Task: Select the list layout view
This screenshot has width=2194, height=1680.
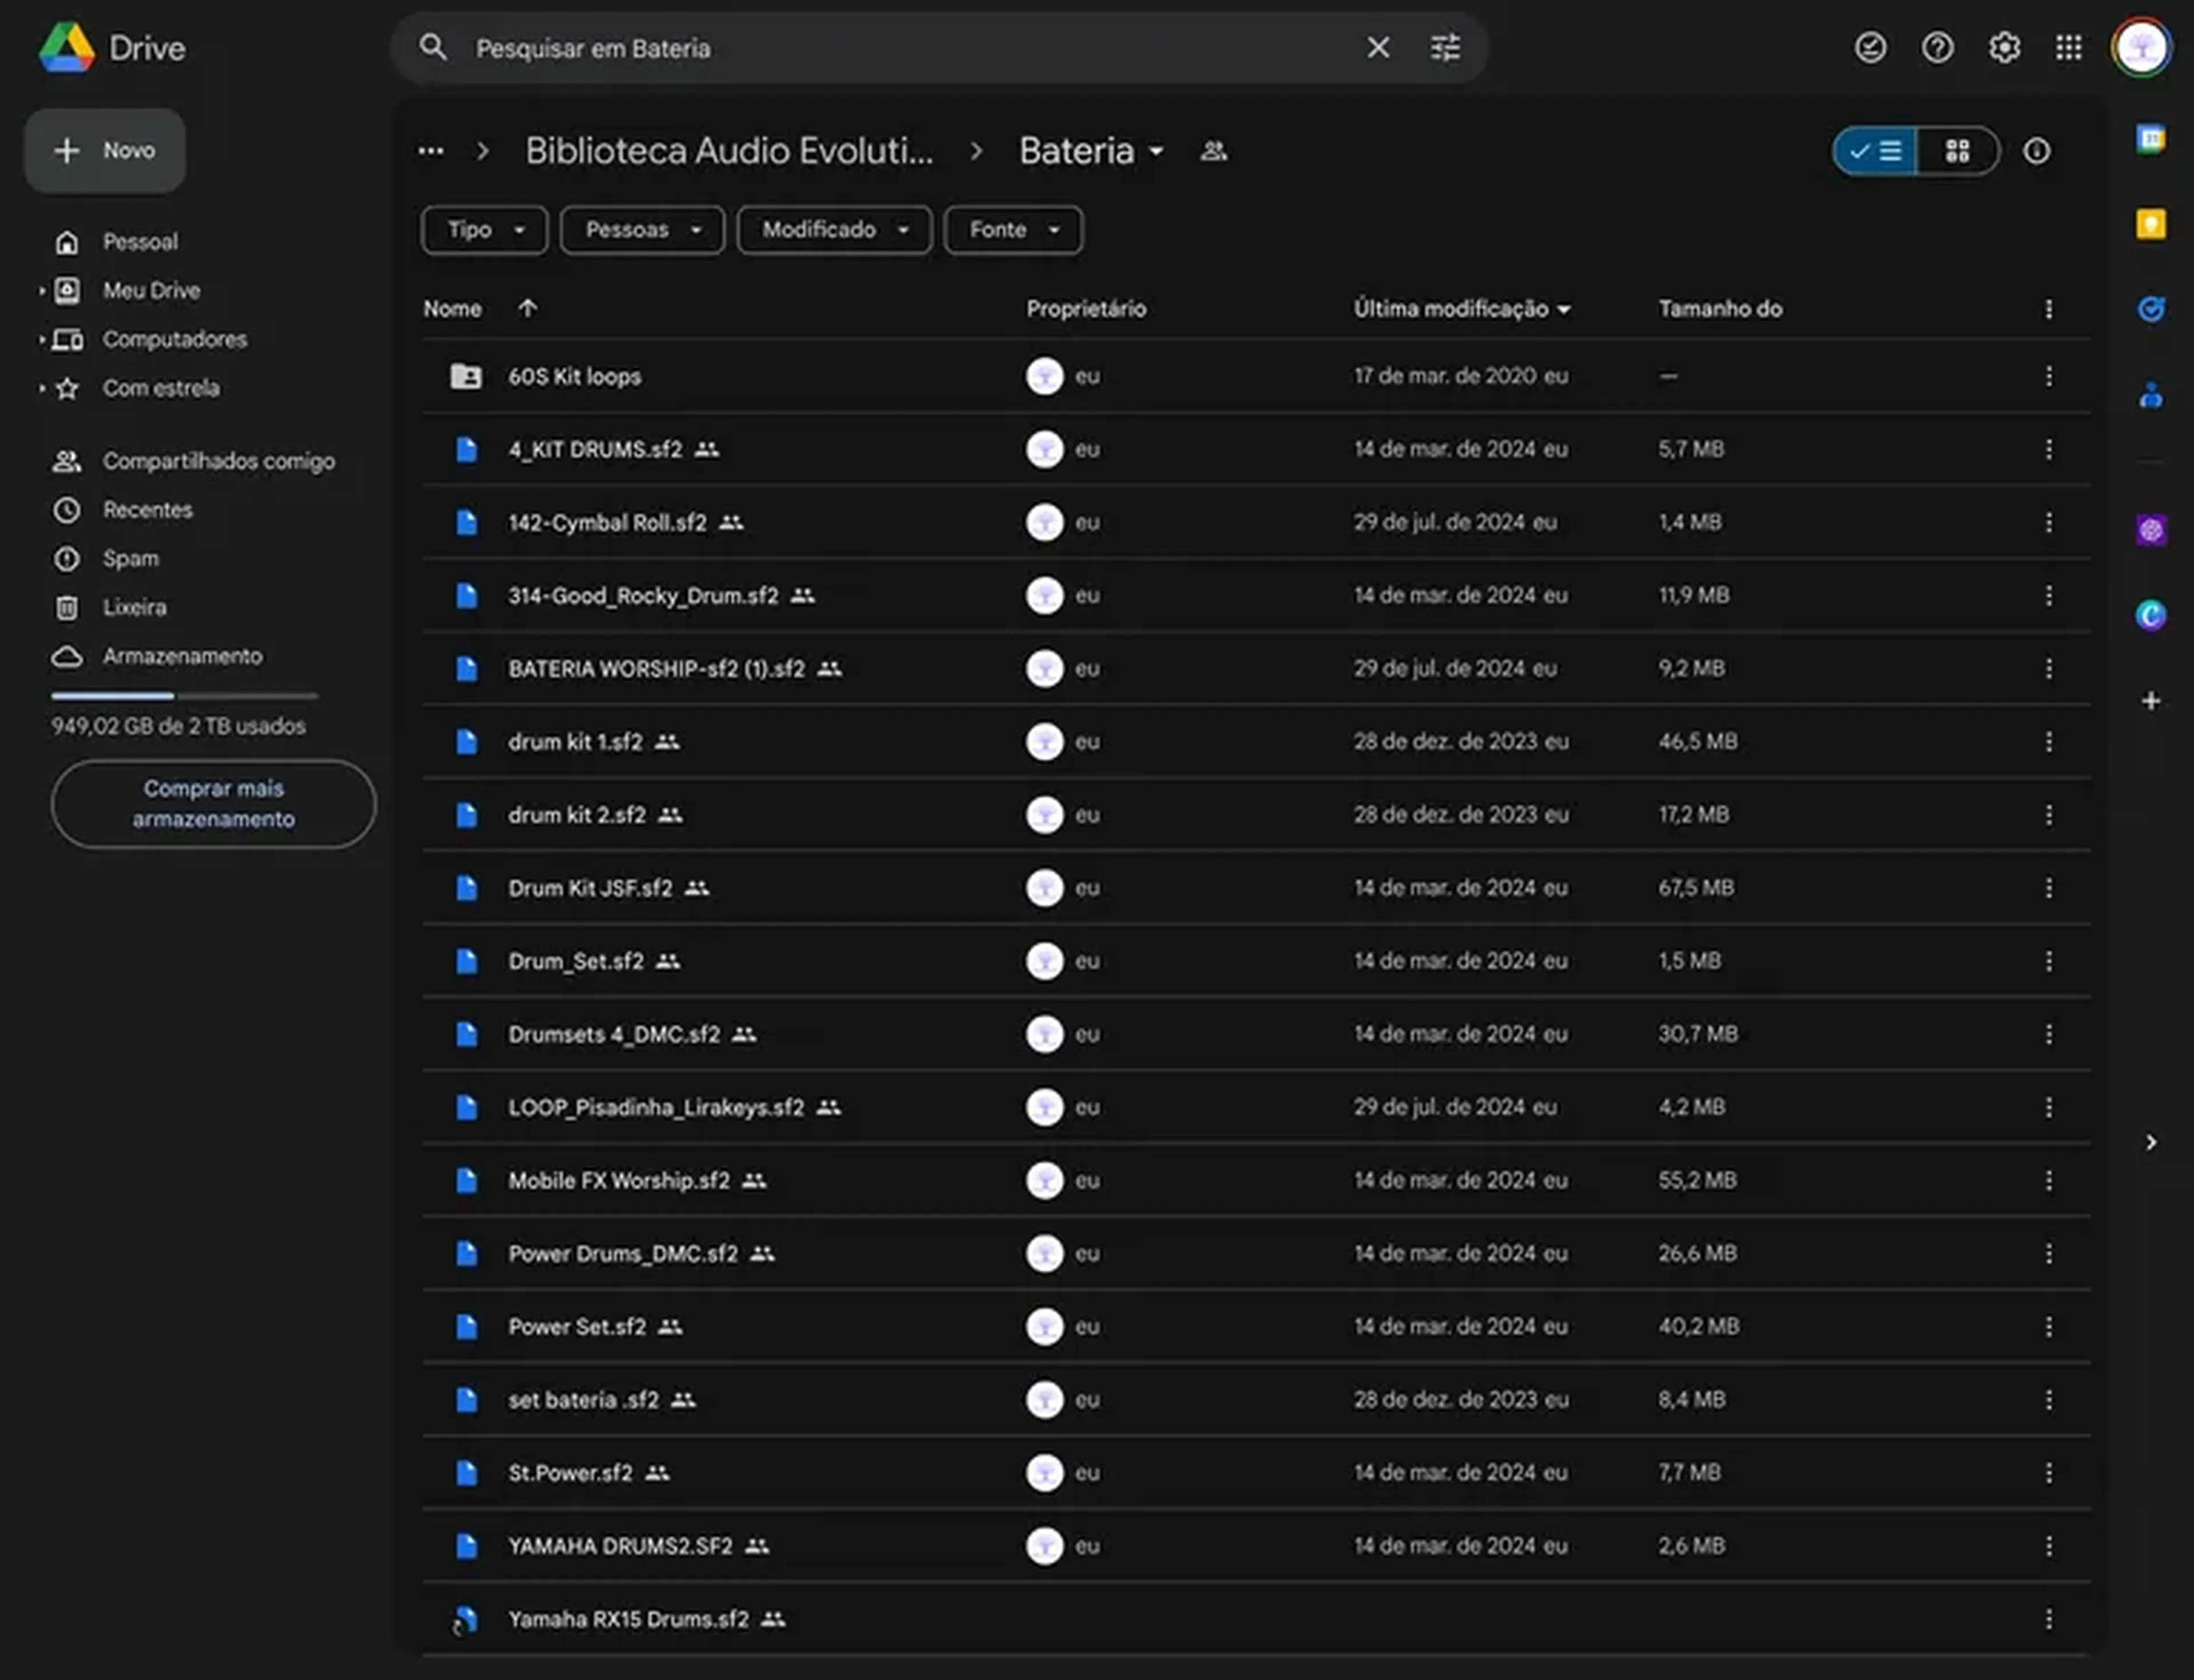Action: (x=1876, y=151)
